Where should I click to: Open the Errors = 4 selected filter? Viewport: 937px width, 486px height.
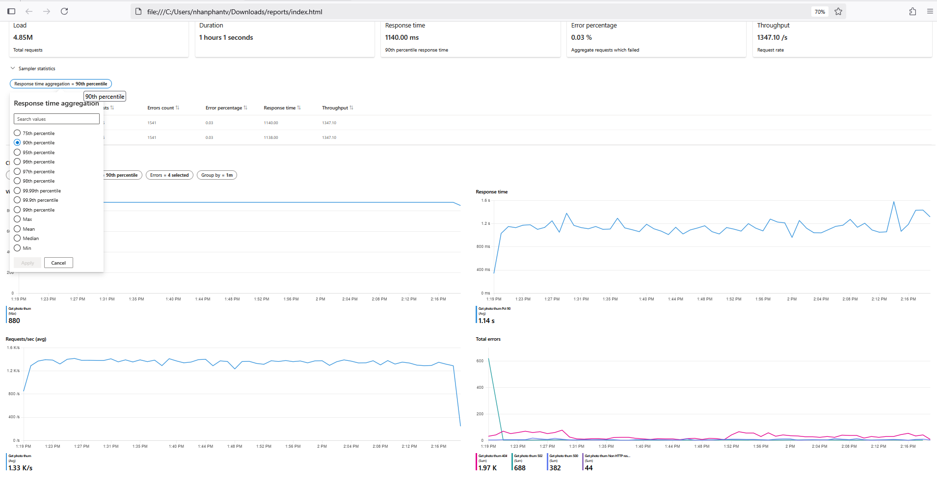pyautogui.click(x=169, y=175)
